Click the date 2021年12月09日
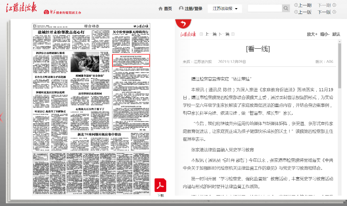Image resolution: width=347 pixels, height=206 pixels. [x=232, y=61]
